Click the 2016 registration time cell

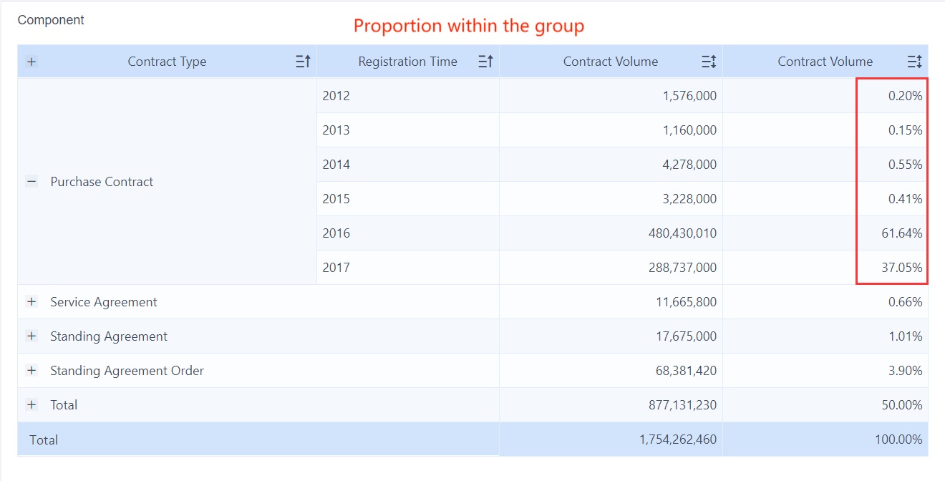coord(336,233)
